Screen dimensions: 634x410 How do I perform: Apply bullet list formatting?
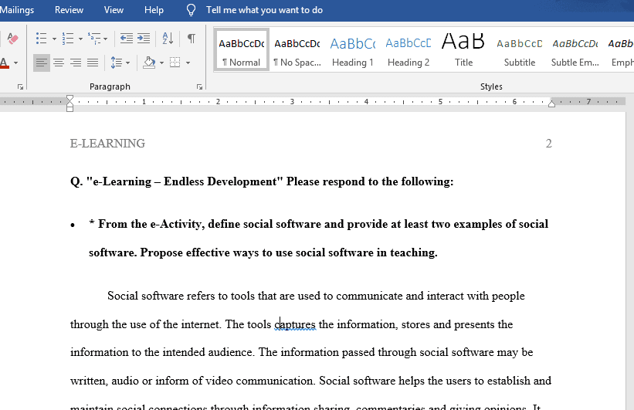(41, 39)
